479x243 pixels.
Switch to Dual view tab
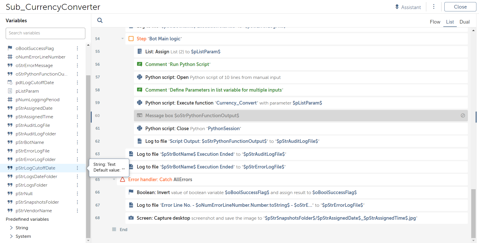[464, 22]
